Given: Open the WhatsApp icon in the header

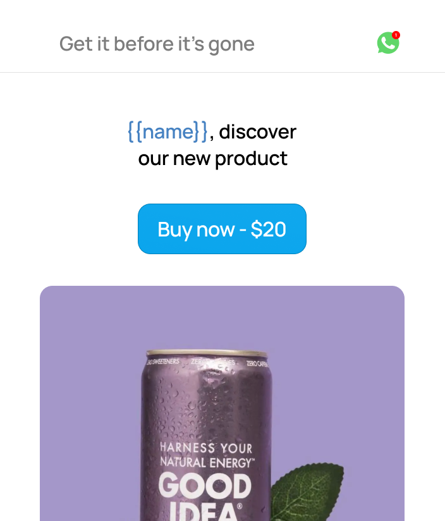Looking at the screenshot, I should tap(388, 43).
